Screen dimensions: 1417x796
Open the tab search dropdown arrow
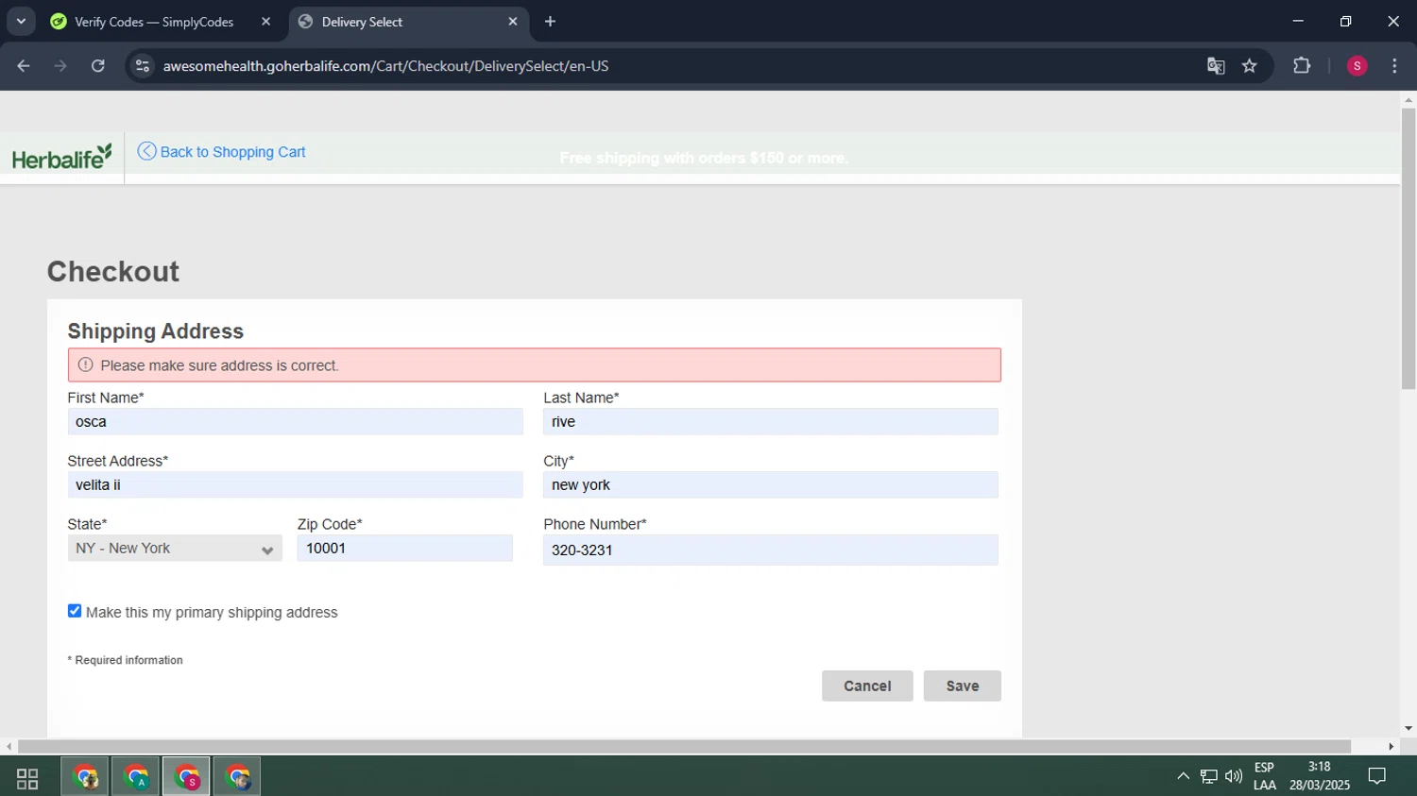[x=21, y=22]
